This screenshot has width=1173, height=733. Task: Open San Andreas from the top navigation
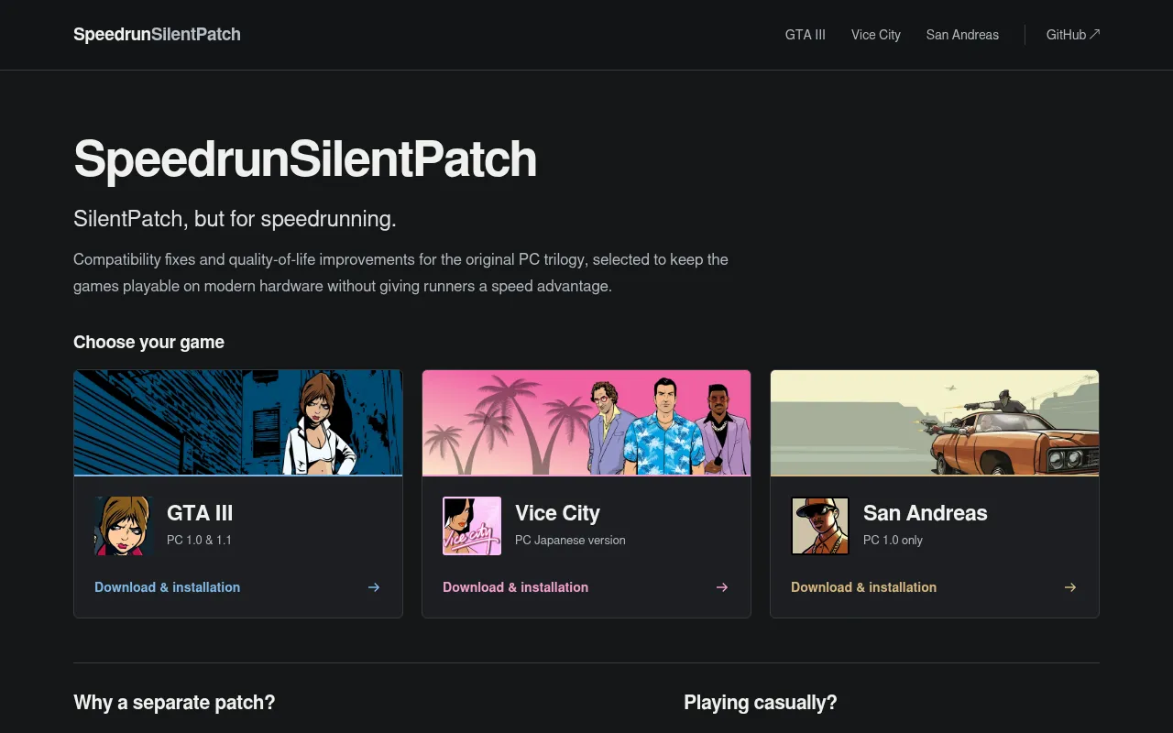click(962, 35)
